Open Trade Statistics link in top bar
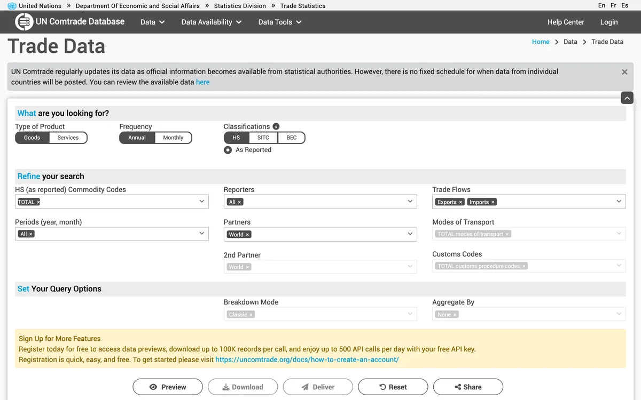The height and width of the screenshot is (400, 641). point(303,6)
